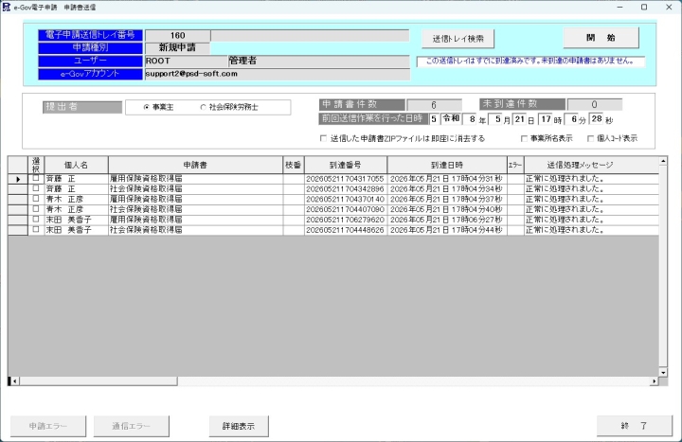682x442 pixels.
Task: Click the e-Gov application icon in title bar
Action: 6,7
